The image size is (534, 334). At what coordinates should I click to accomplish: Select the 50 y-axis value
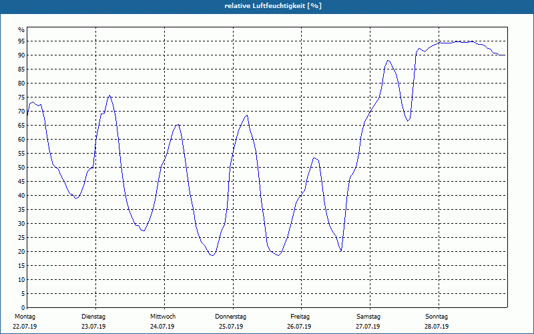pos(21,168)
